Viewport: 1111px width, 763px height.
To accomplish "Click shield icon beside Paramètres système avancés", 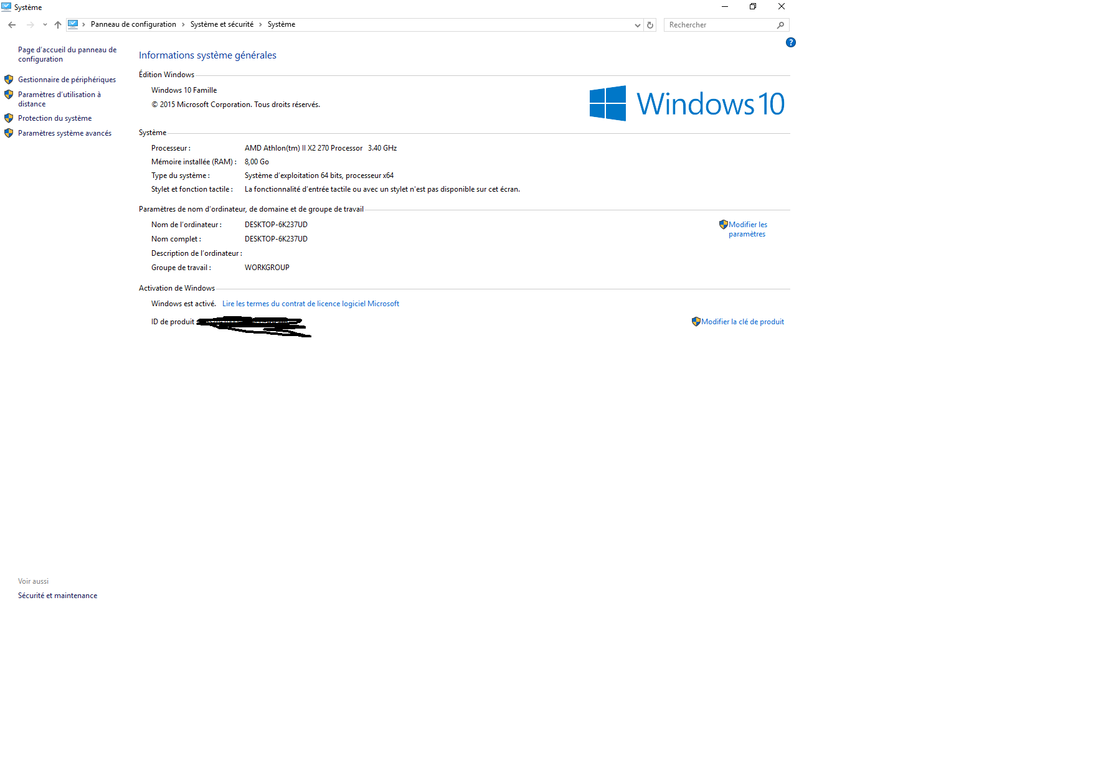I will pos(9,133).
